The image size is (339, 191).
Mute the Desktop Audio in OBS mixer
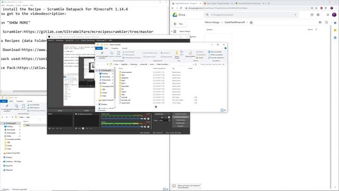[x=145, y=119]
